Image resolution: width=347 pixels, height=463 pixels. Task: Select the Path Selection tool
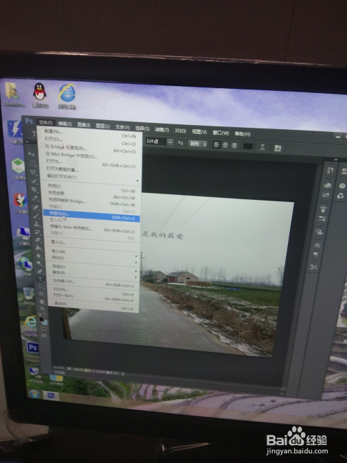coord(41,287)
